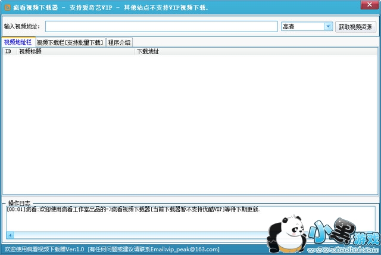The width and height of the screenshot is (381, 255).
Task: Click the ID column header
Action: (10, 51)
